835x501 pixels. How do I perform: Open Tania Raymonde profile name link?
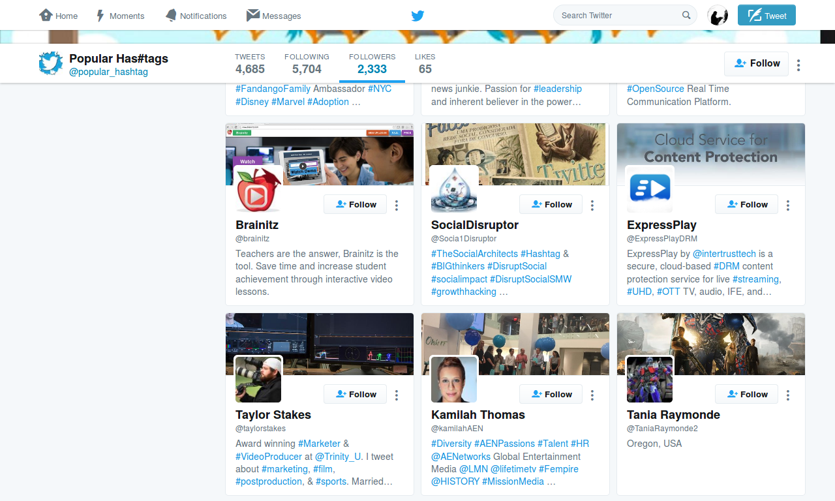(673, 415)
